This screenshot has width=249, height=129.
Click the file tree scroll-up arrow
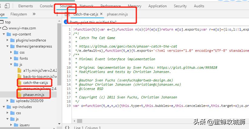(x=59, y=21)
